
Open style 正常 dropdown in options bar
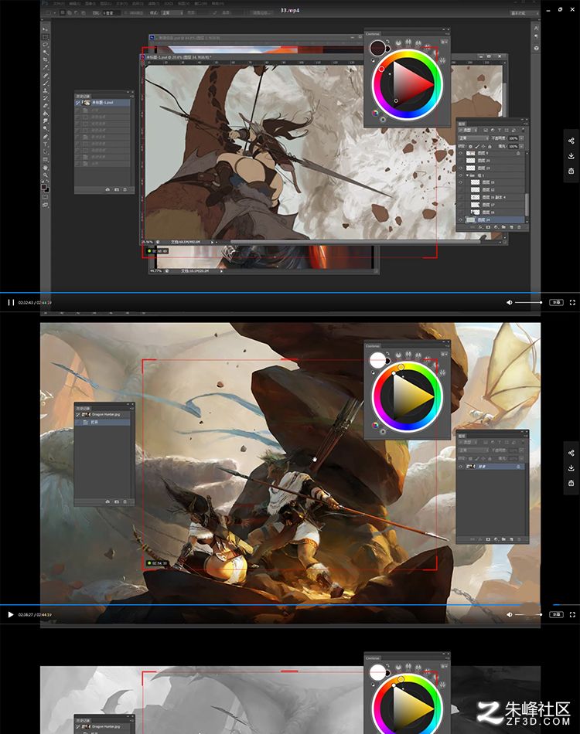(172, 12)
